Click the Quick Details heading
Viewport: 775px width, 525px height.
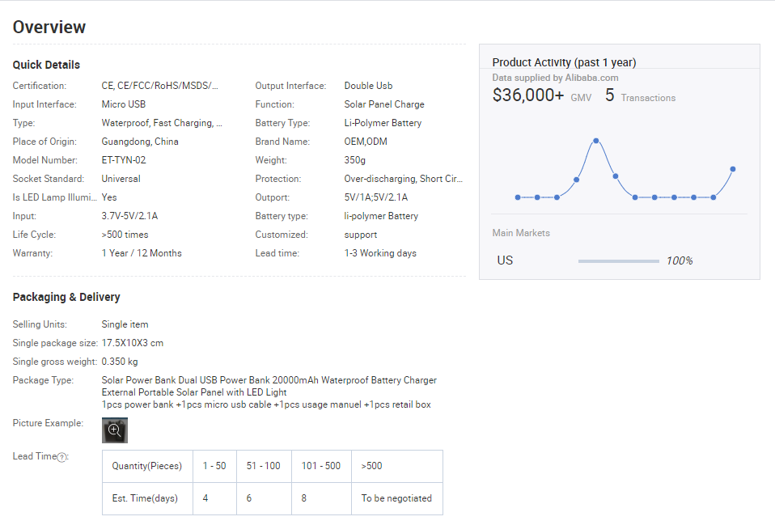tap(46, 65)
